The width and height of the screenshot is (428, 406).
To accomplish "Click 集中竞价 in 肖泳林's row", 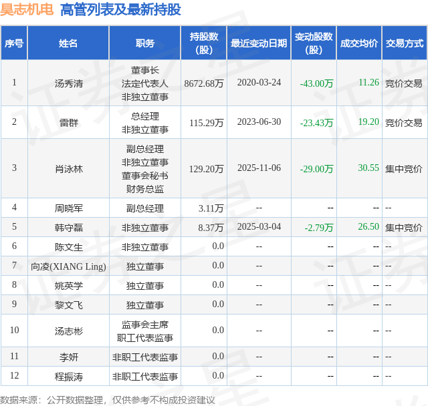I will pyautogui.click(x=404, y=169).
